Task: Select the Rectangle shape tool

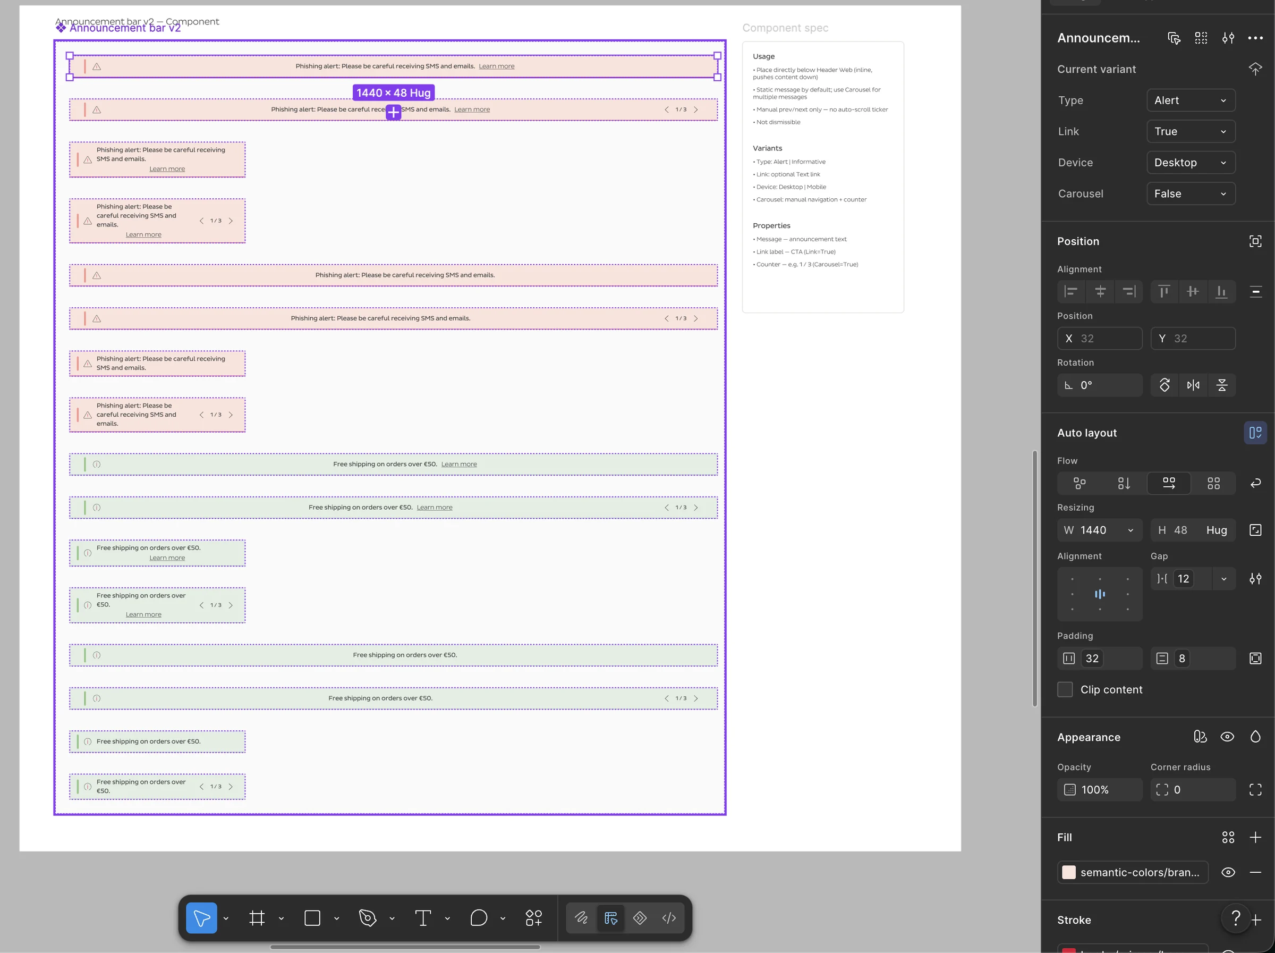Action: 312,917
